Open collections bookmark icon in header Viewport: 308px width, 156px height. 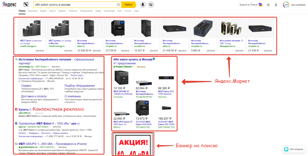[x=268, y=5]
